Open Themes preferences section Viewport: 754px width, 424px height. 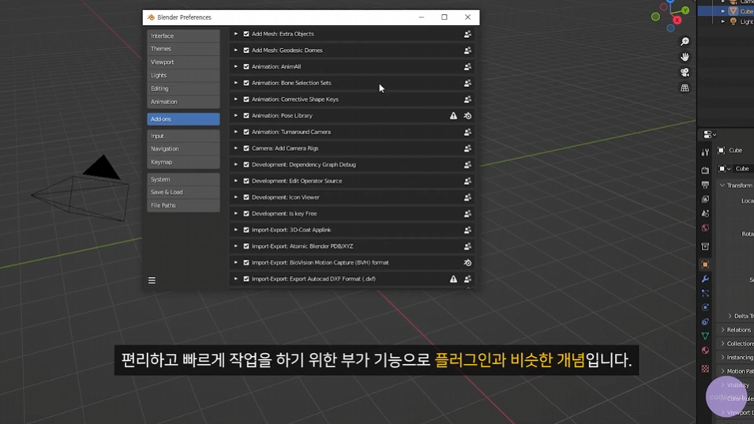tap(183, 49)
